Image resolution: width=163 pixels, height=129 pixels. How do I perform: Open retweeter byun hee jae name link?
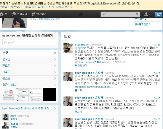tap(90, 62)
